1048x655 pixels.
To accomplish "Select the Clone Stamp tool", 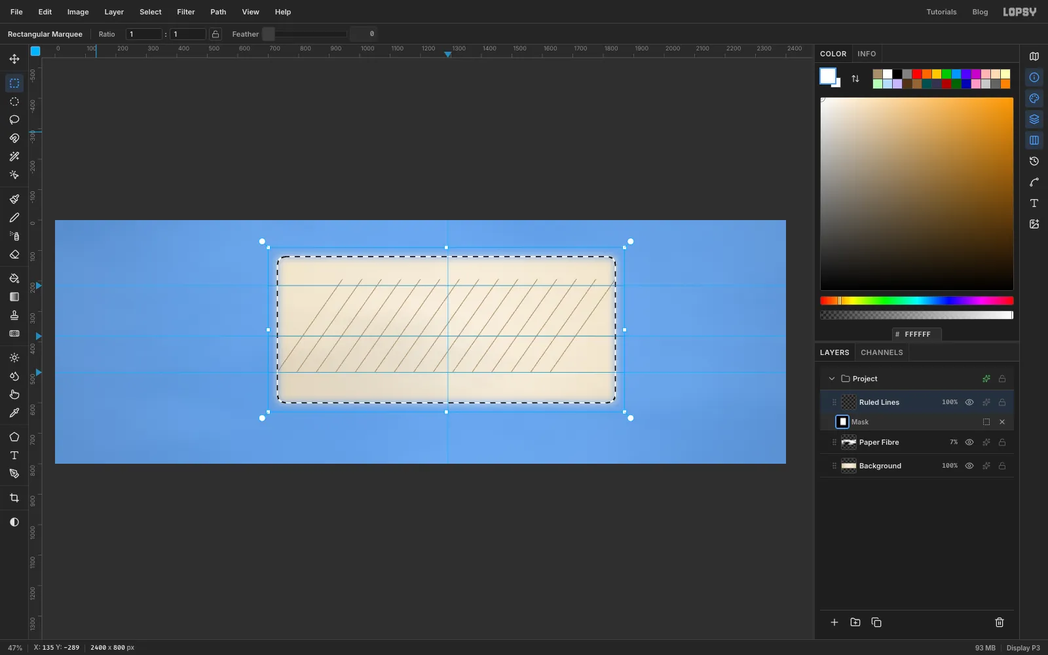I will pos(14,315).
